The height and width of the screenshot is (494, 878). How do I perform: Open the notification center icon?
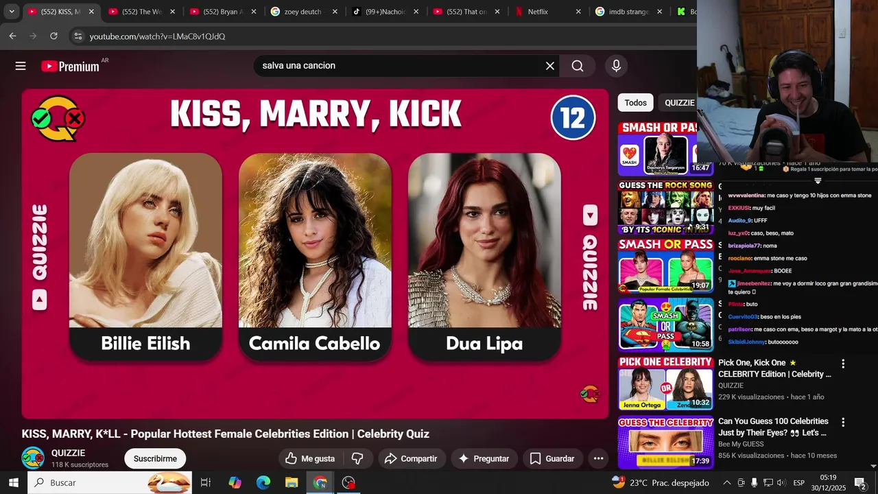(x=860, y=482)
